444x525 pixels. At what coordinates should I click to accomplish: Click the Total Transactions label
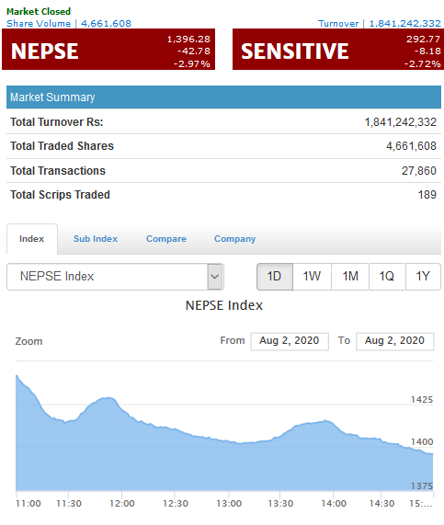coord(58,171)
